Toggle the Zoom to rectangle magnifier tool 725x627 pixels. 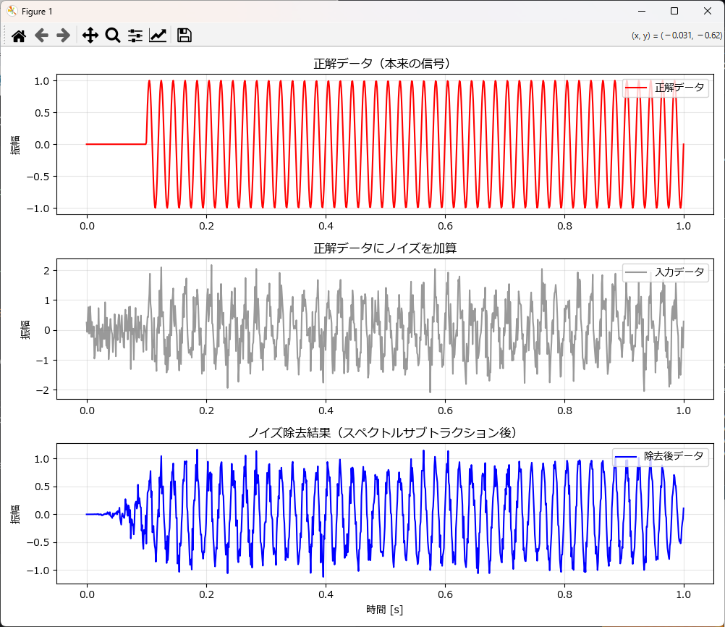pos(112,35)
